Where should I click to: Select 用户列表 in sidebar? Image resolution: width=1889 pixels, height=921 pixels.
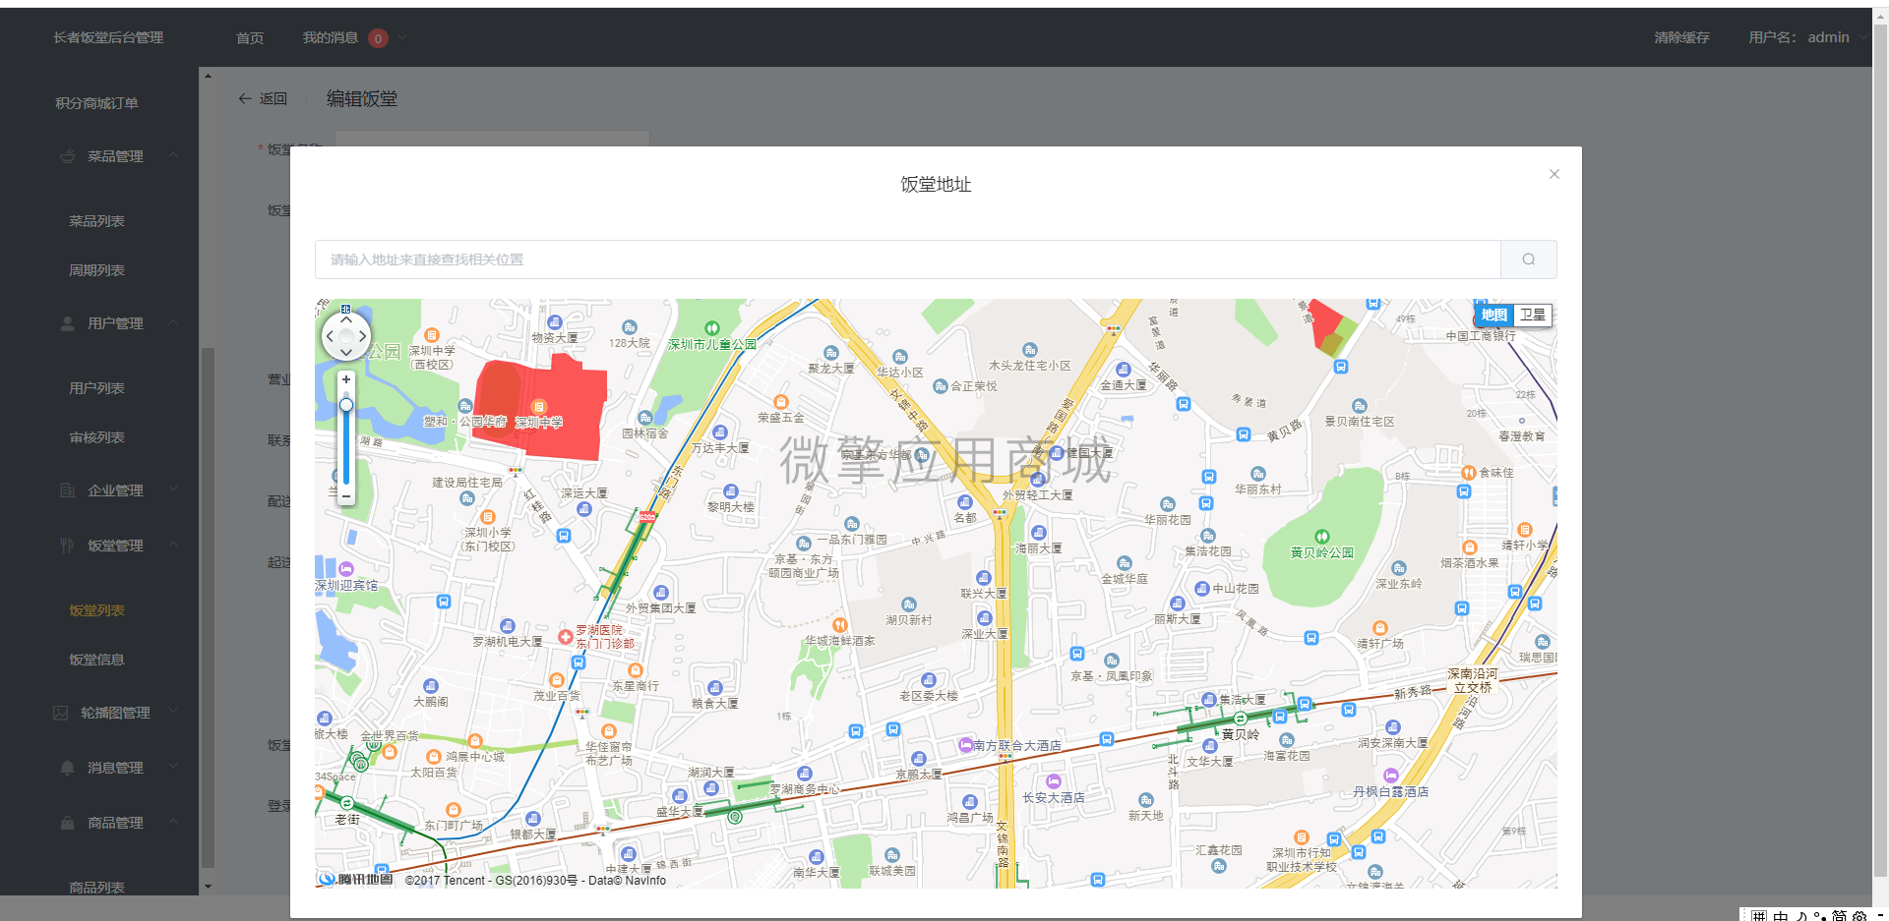click(96, 388)
